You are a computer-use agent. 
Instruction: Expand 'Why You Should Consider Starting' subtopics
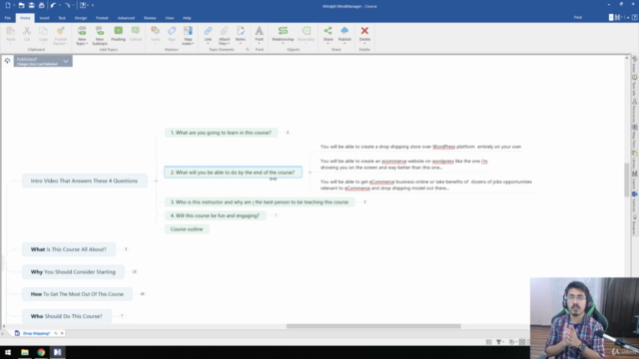134,272
